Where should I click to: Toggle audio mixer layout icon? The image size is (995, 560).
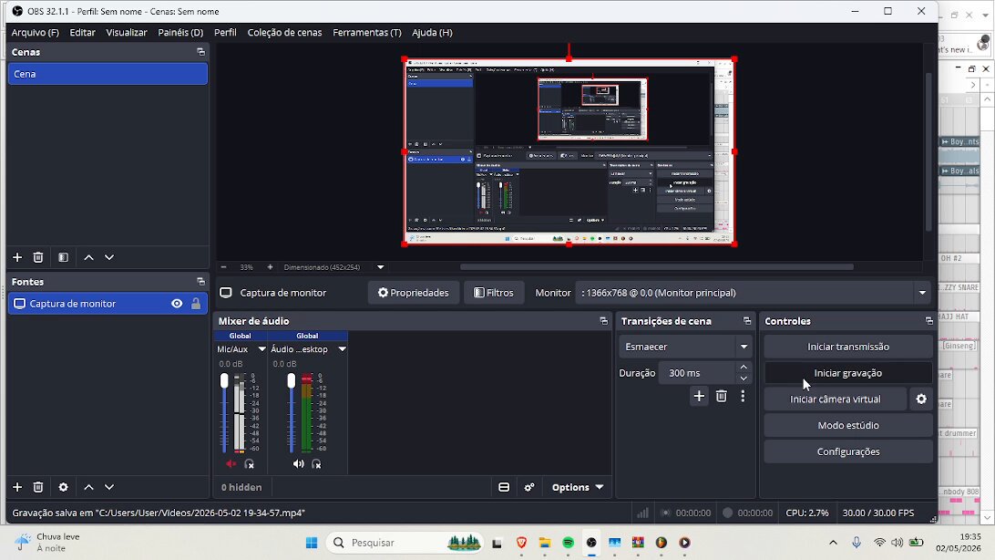504,487
